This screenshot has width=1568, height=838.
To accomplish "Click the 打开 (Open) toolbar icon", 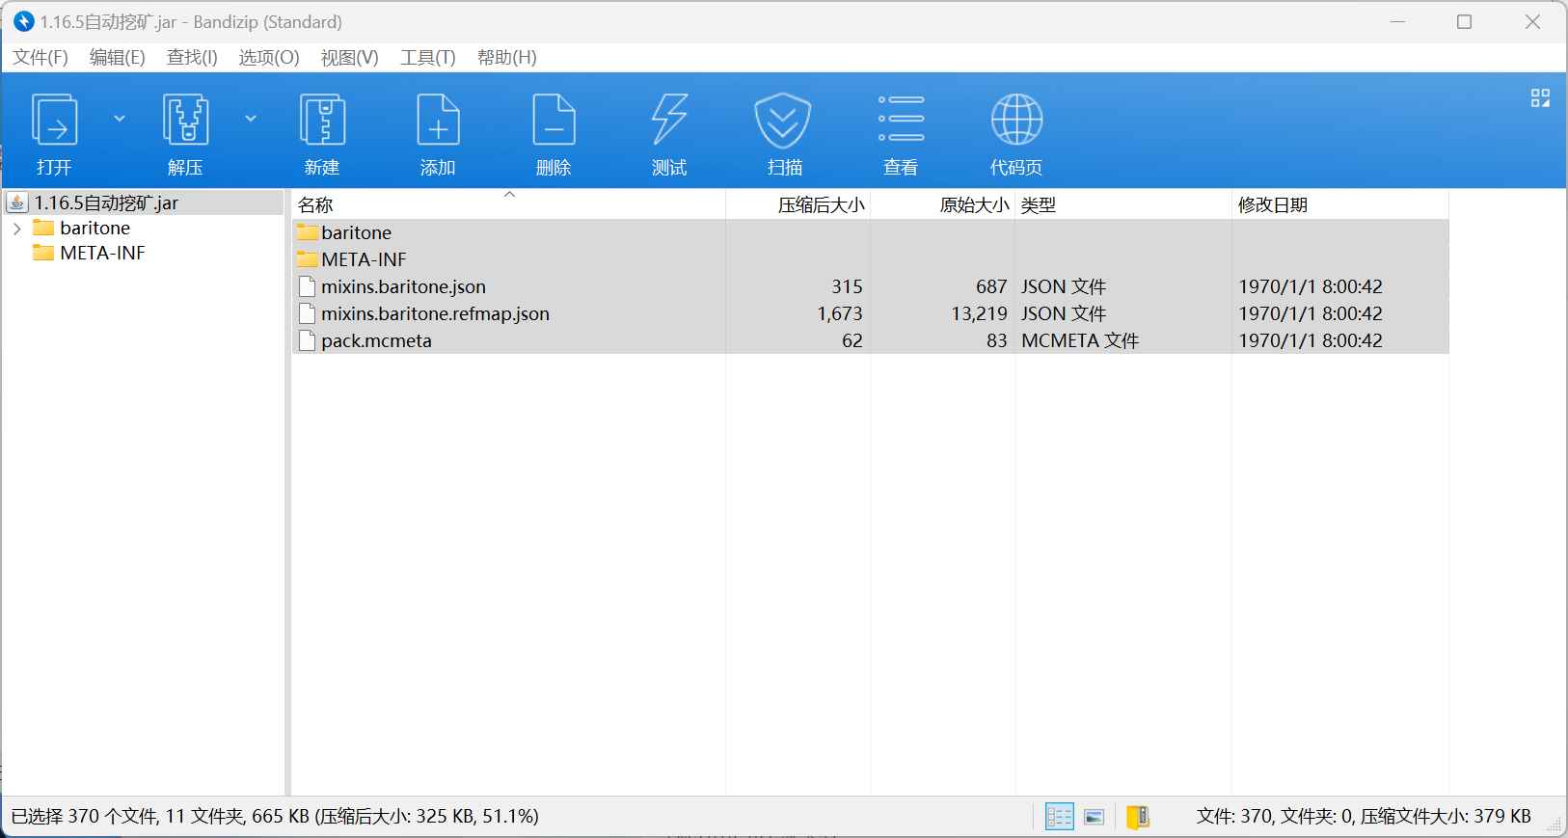I will 55,120.
